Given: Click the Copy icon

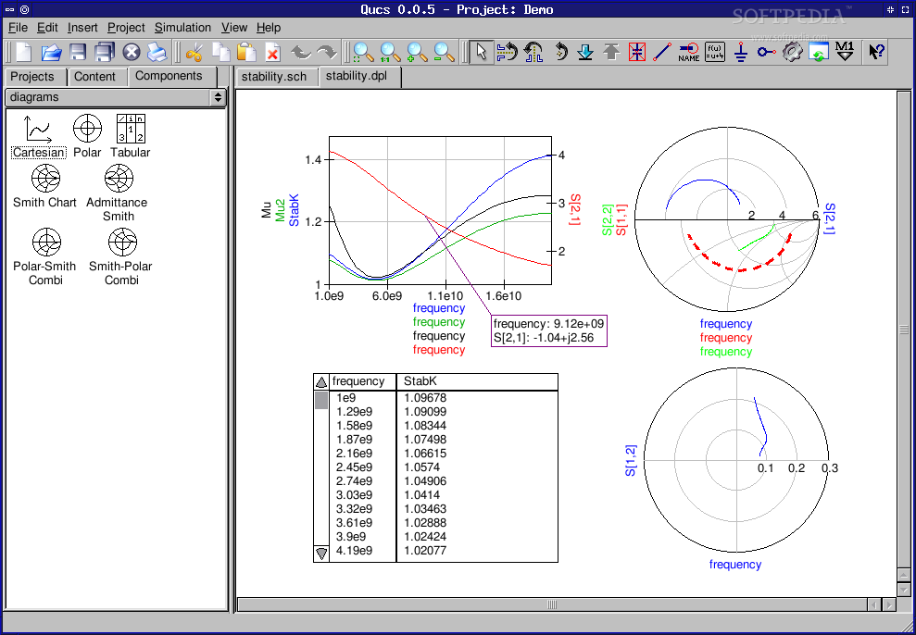Looking at the screenshot, I should point(220,52).
